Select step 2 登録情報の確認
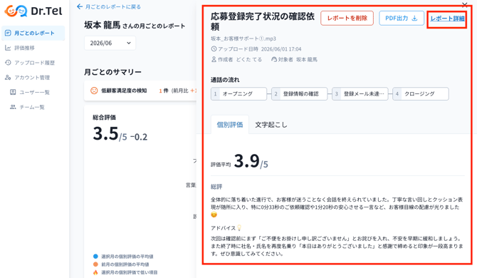 299,94
